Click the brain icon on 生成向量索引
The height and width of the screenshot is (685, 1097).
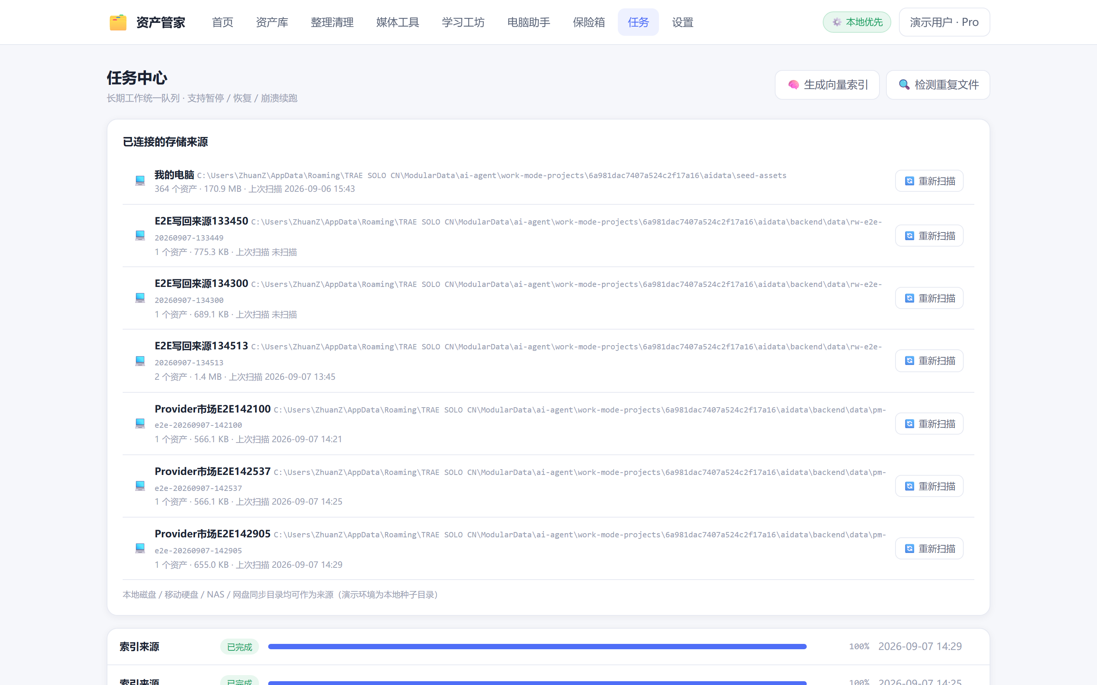793,85
